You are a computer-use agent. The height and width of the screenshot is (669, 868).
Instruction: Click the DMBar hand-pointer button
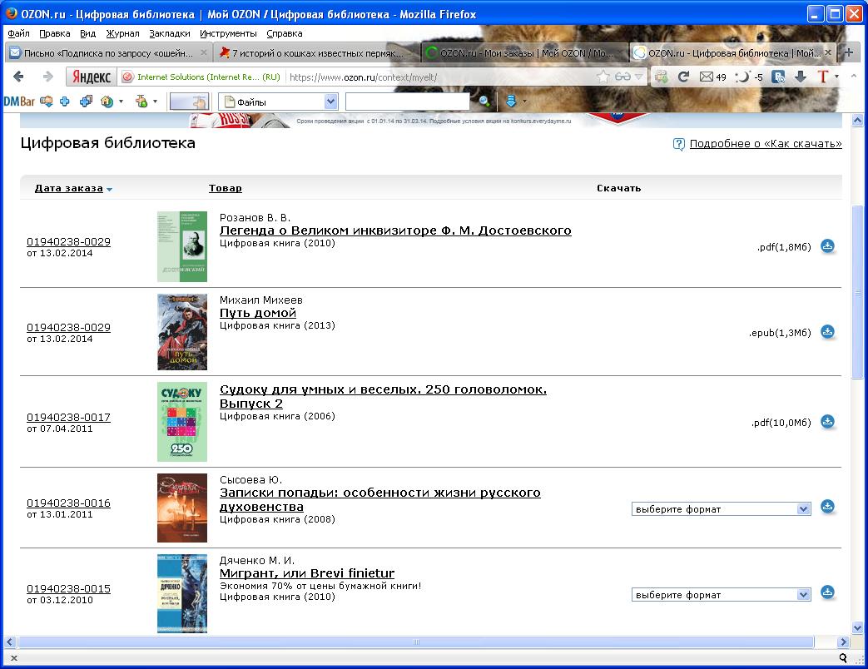tap(188, 102)
